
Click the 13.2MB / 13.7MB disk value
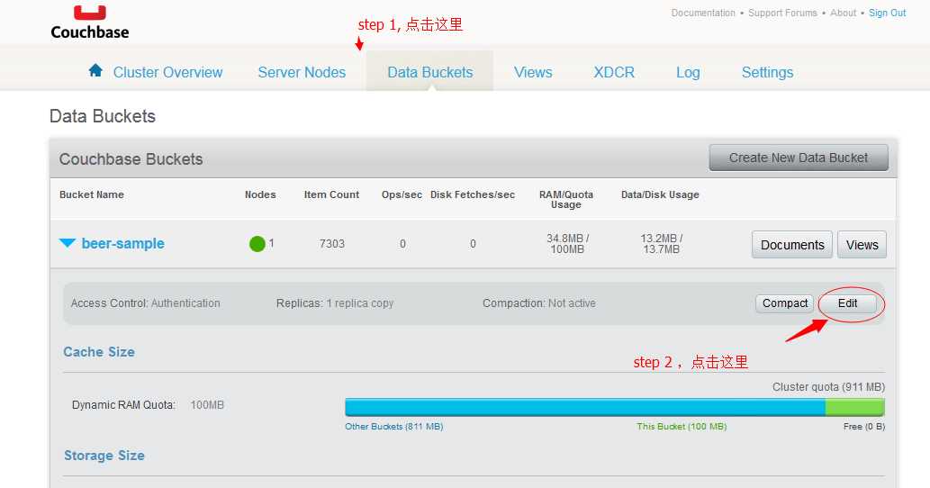pyautogui.click(x=662, y=244)
